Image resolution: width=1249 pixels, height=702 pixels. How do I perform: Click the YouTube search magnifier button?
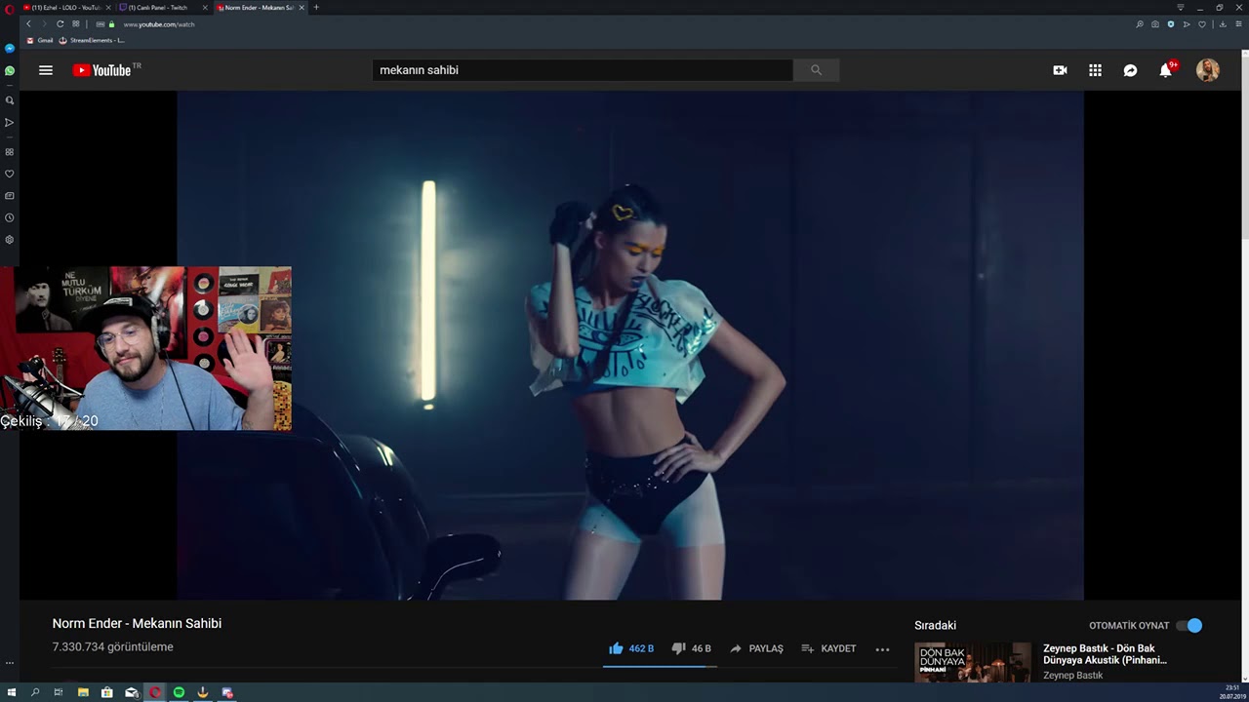pyautogui.click(x=816, y=70)
